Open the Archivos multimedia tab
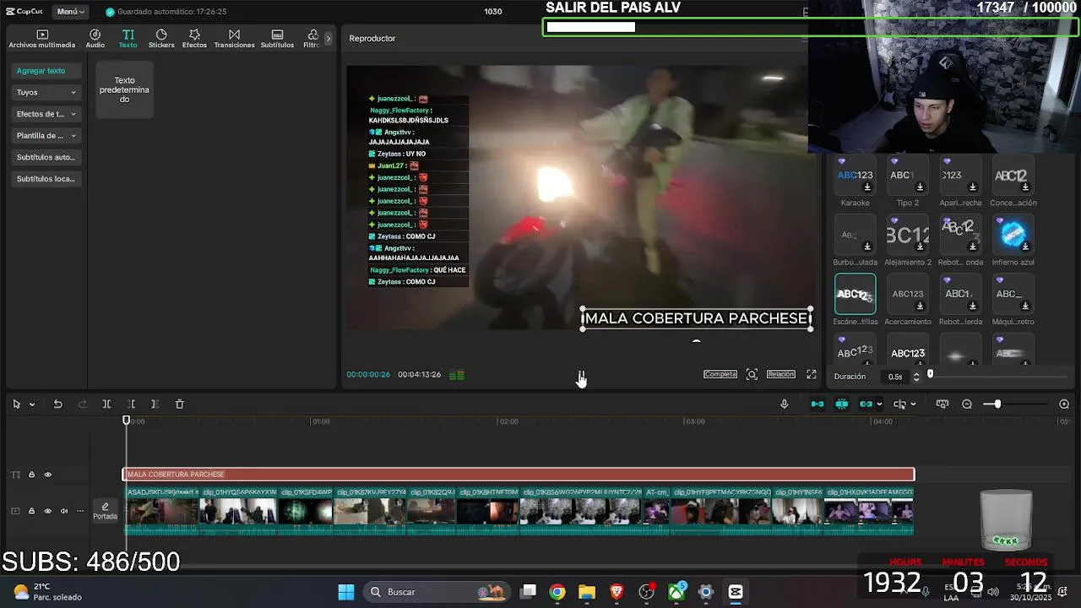Viewport: 1081px width, 608px height. (42, 39)
